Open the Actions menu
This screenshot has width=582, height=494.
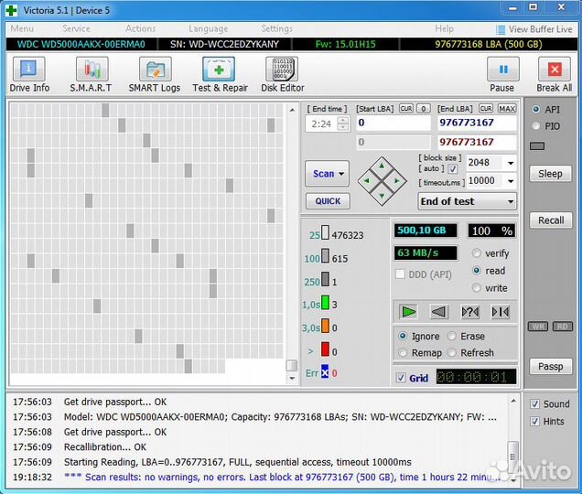pyautogui.click(x=140, y=28)
